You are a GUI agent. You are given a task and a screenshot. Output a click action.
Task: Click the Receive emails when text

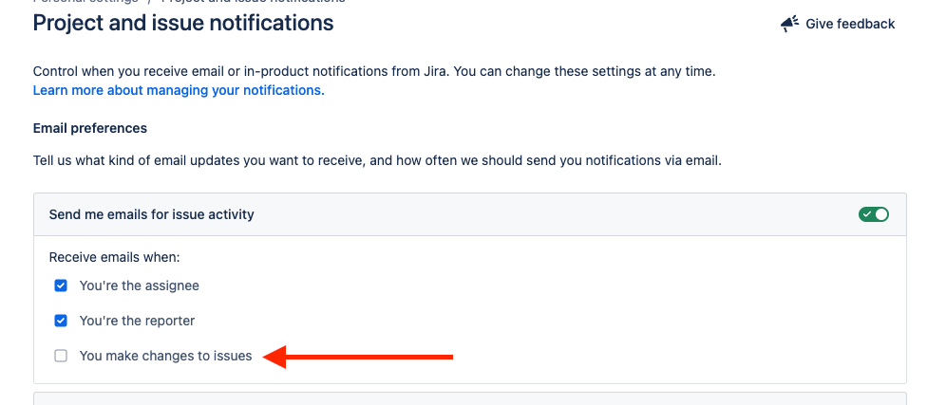114,257
